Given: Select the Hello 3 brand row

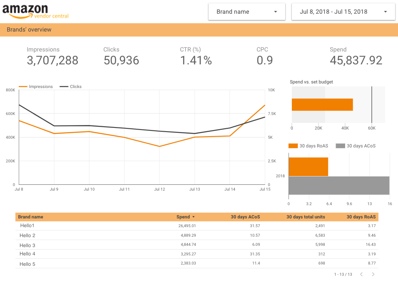Looking at the screenshot, I should click(197, 245).
